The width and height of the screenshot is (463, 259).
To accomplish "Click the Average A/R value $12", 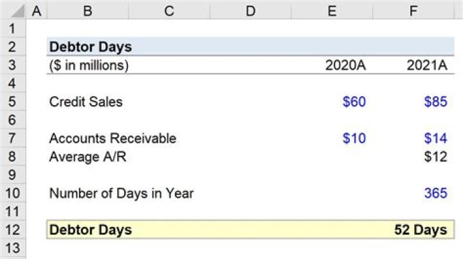I will pyautogui.click(x=435, y=157).
